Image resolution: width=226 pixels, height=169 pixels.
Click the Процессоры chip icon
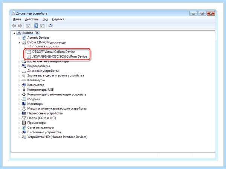click(x=24, y=123)
